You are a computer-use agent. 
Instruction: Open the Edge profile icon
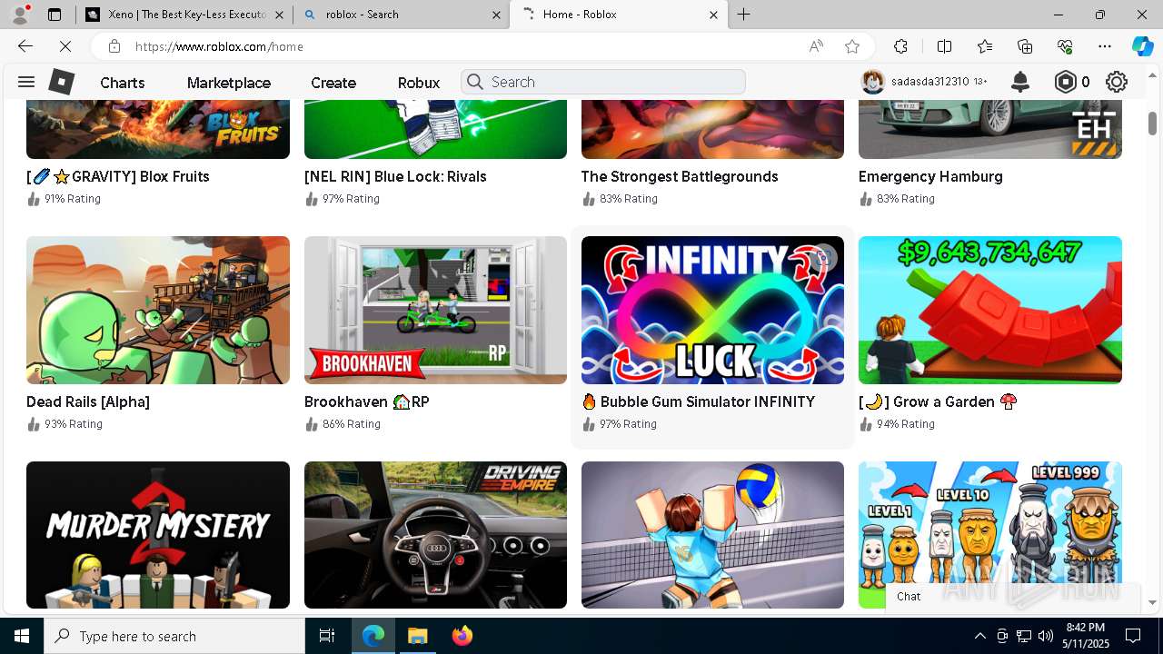click(20, 15)
